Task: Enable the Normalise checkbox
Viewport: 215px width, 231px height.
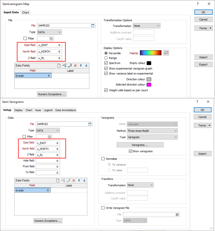Action: coord(103,159)
